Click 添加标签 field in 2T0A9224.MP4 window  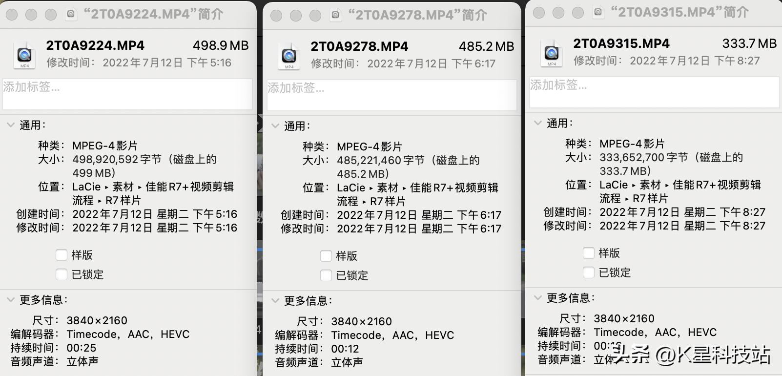point(127,94)
